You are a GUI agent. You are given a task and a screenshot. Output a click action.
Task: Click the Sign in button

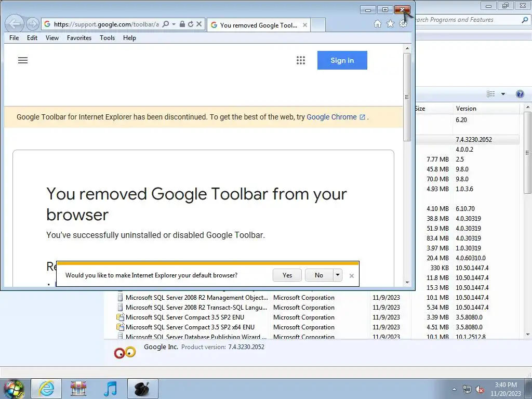[x=342, y=60]
